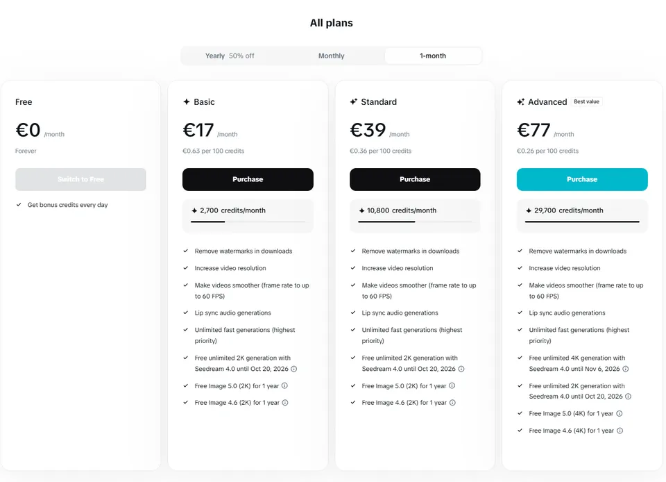666x482 pixels.
Task: Select the Monthly billing tab
Action: click(331, 56)
